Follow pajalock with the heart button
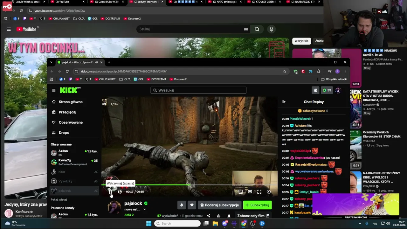This screenshot has width=407, height=229. (x=192, y=205)
